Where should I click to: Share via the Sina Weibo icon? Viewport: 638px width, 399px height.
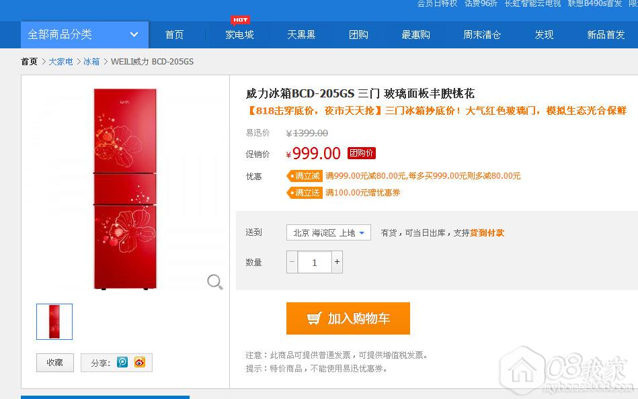coord(140,362)
